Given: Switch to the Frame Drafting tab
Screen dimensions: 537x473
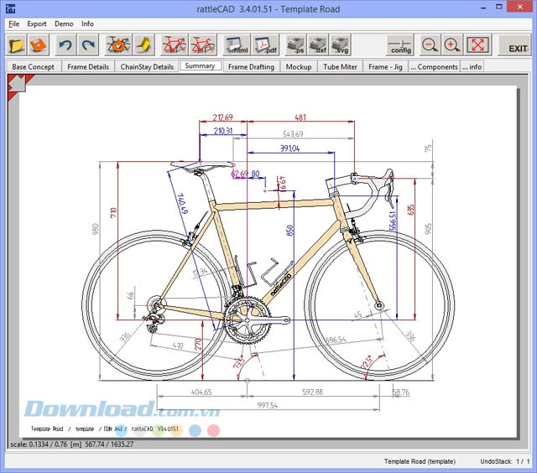Looking at the screenshot, I should (251, 66).
